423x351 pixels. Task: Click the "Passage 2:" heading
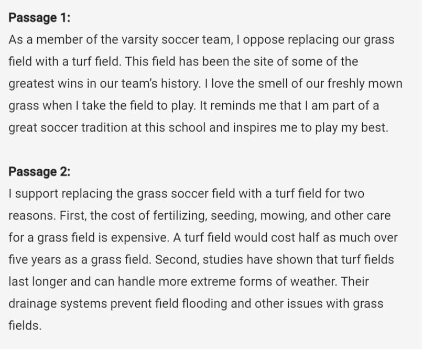(x=39, y=172)
